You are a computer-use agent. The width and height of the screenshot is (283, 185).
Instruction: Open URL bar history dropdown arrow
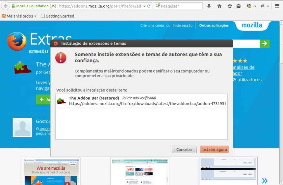pos(144,6)
